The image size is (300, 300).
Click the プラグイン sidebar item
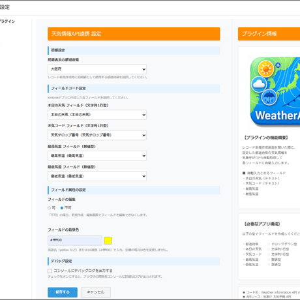coord(7,22)
